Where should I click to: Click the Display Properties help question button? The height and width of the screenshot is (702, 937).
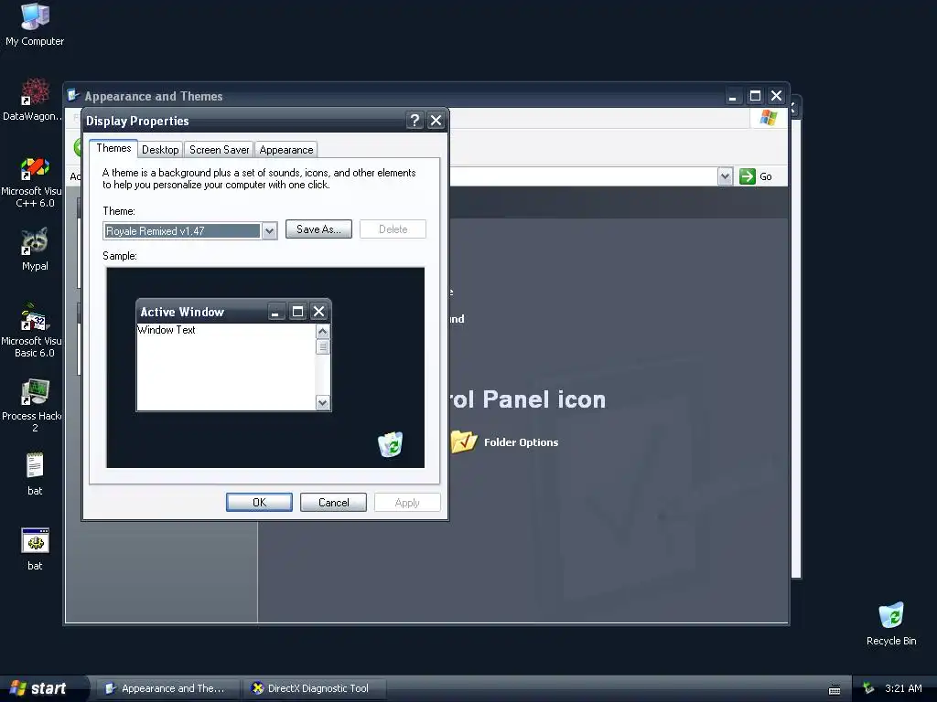click(415, 121)
